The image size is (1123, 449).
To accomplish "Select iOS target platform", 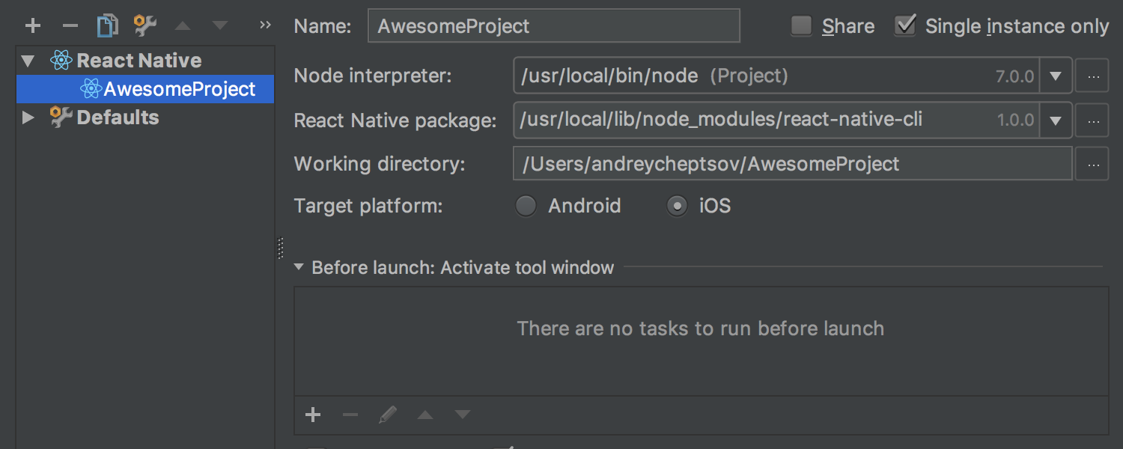I will pyautogui.click(x=677, y=206).
